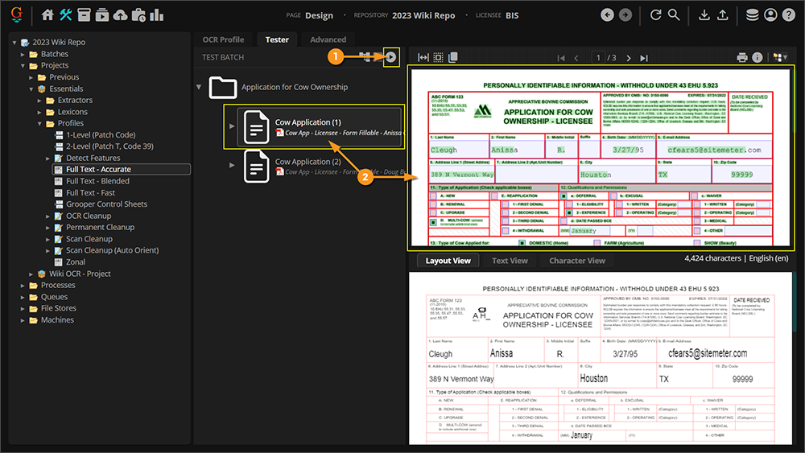Run the test with the play button

click(x=391, y=57)
